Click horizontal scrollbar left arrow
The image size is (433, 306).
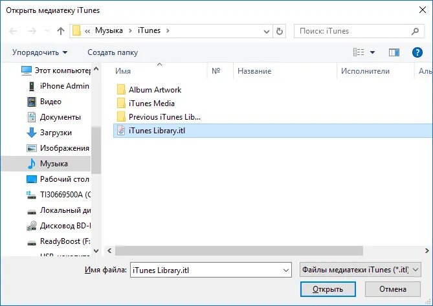click(109, 251)
